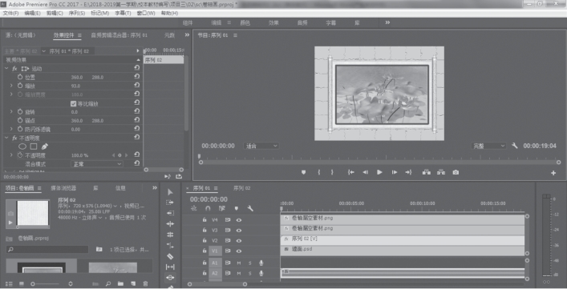The width and height of the screenshot is (567, 289).
Task: Open the 序列(S) menu
Action: click(x=77, y=13)
